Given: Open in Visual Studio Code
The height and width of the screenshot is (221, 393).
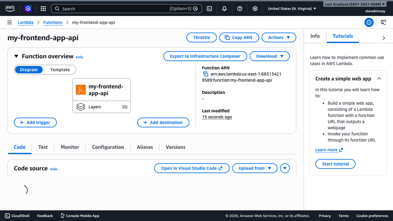Looking at the screenshot, I should coord(192,168).
